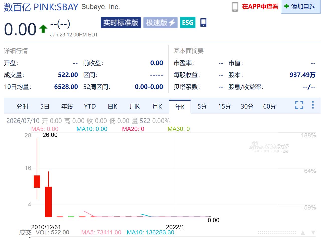The height and width of the screenshot is (238, 321).
Task: Open the 日K chart tab
Action: [x=112, y=106]
